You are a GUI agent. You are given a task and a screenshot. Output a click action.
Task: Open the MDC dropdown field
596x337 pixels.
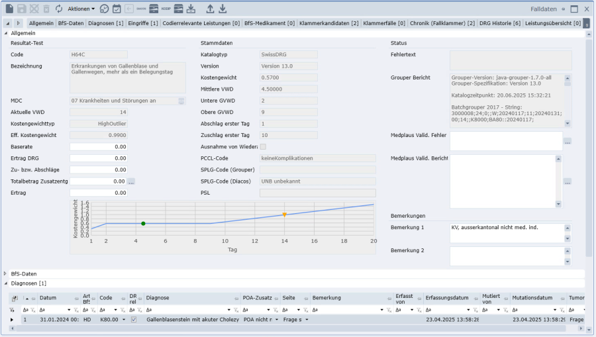pos(181,101)
